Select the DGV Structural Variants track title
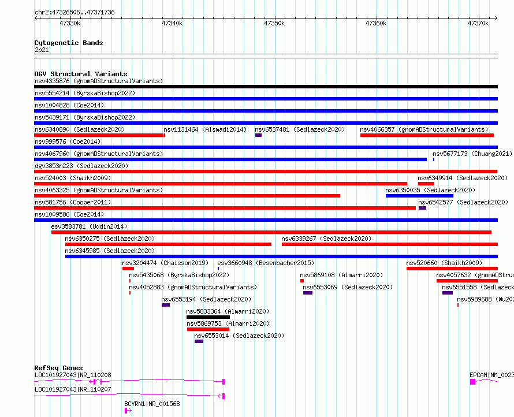The width and height of the screenshot is (514, 417). 81,74
